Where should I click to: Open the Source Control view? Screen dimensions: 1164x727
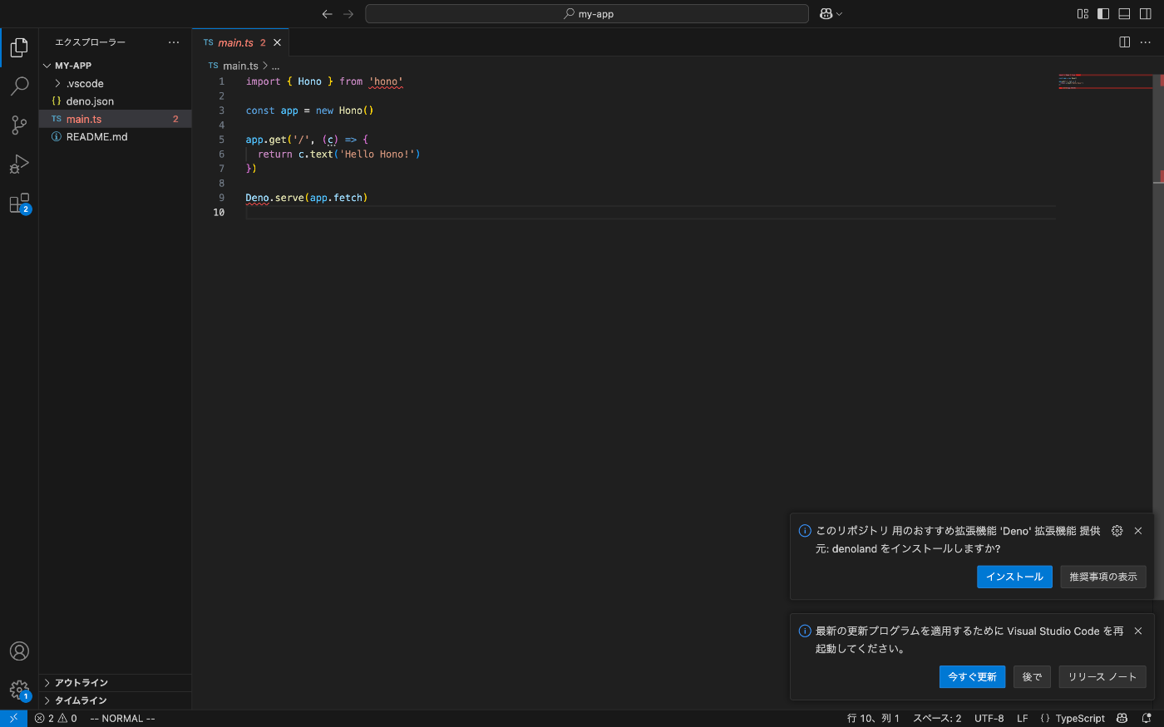[19, 125]
